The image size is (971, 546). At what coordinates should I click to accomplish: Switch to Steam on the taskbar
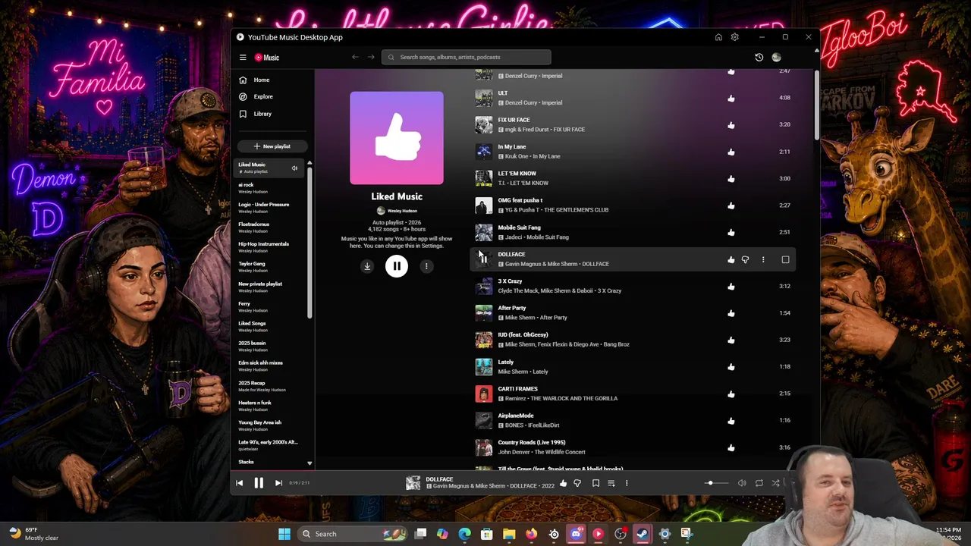tap(643, 534)
